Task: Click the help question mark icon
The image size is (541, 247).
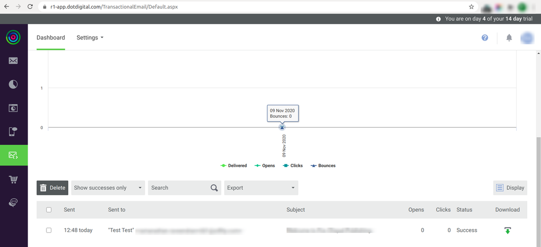Action: tap(485, 38)
